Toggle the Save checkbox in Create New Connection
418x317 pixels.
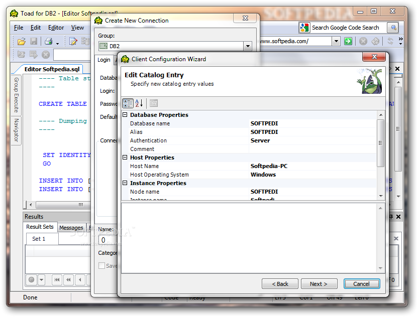click(x=101, y=266)
